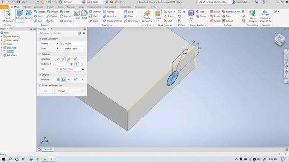Click the Search Help & Commands box
The width and height of the screenshot is (289, 162).
(213, 2)
